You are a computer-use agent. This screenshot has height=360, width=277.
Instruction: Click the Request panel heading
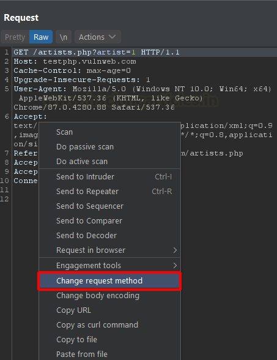[x=21, y=18]
